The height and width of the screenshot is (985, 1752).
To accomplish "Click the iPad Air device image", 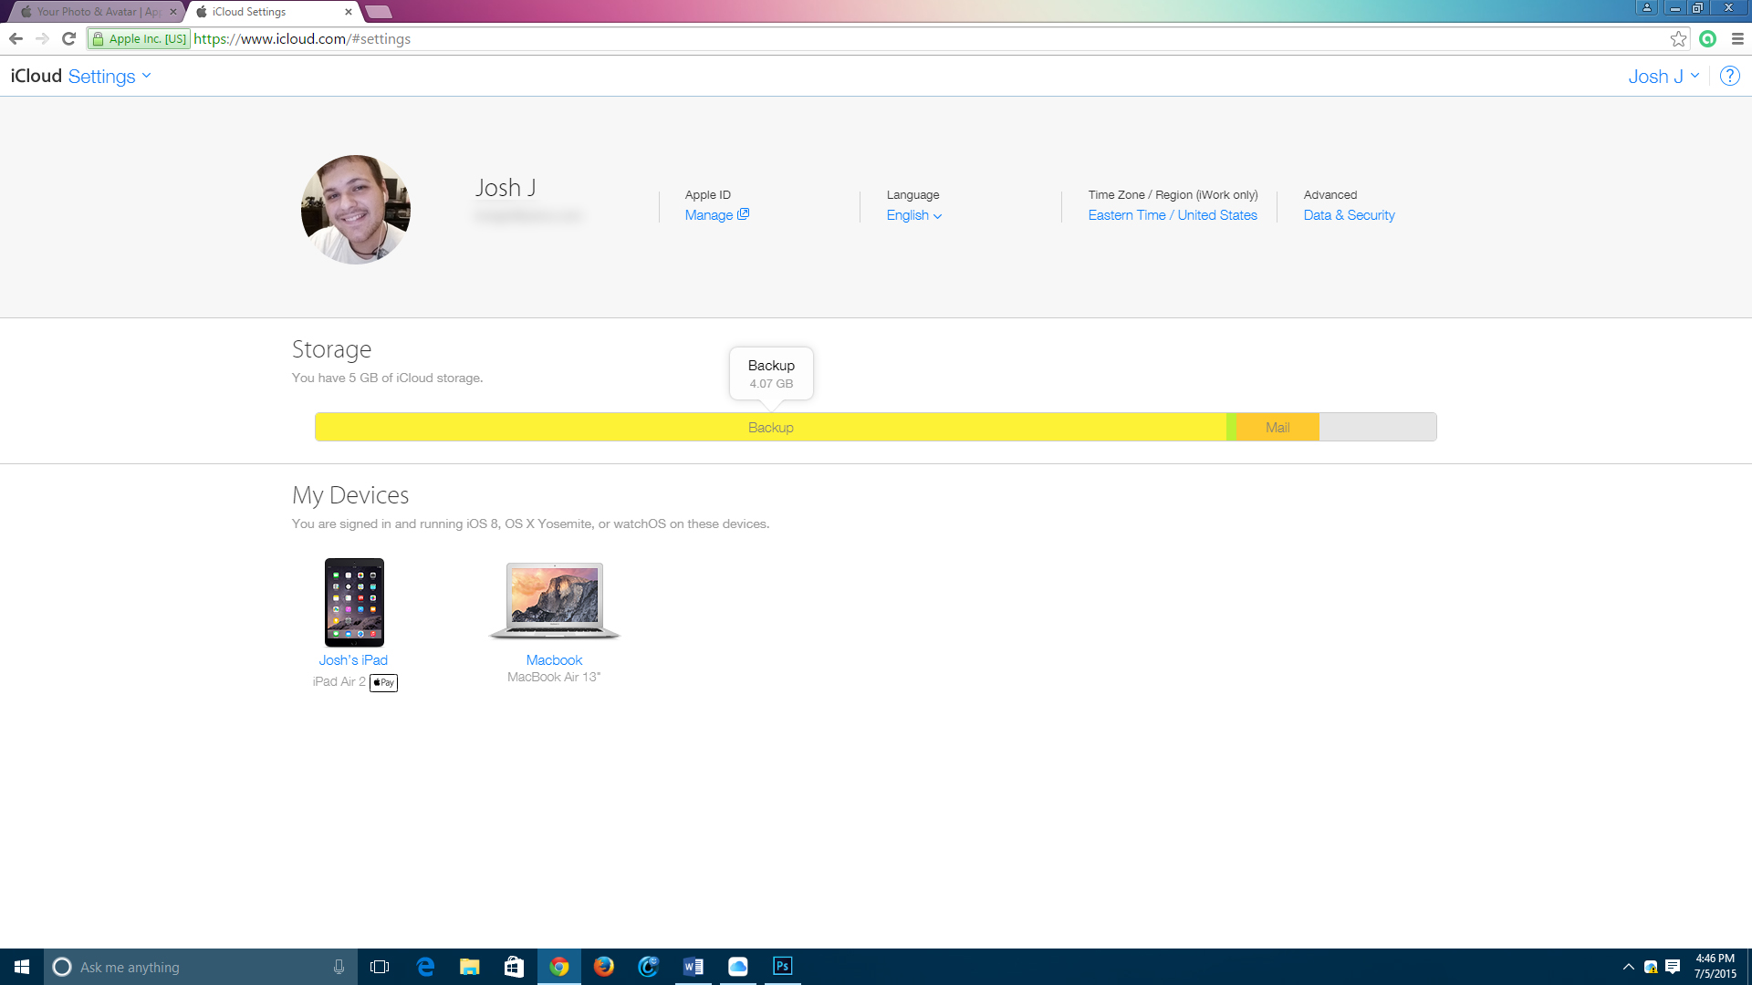I will 354,603.
